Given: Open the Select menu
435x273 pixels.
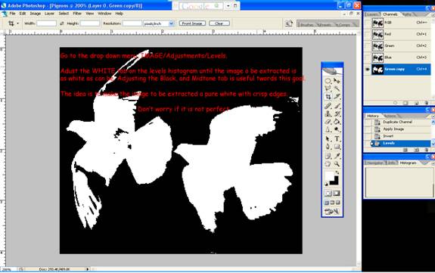Looking at the screenshot, I should (x=64, y=14).
